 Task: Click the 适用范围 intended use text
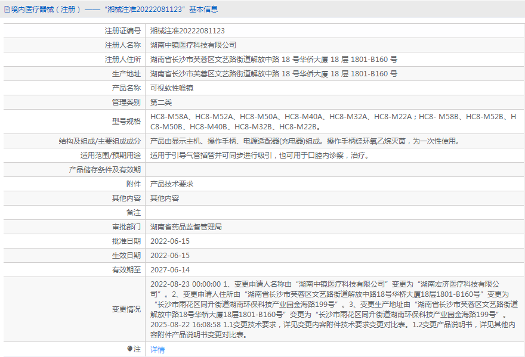pyautogui.click(x=261, y=155)
